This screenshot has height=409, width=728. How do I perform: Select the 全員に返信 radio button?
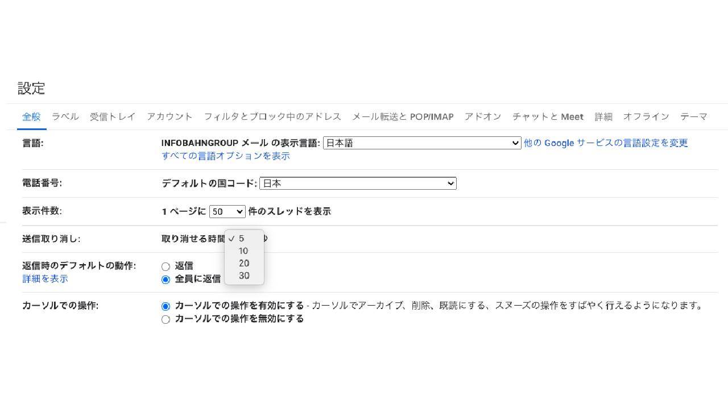point(166,279)
